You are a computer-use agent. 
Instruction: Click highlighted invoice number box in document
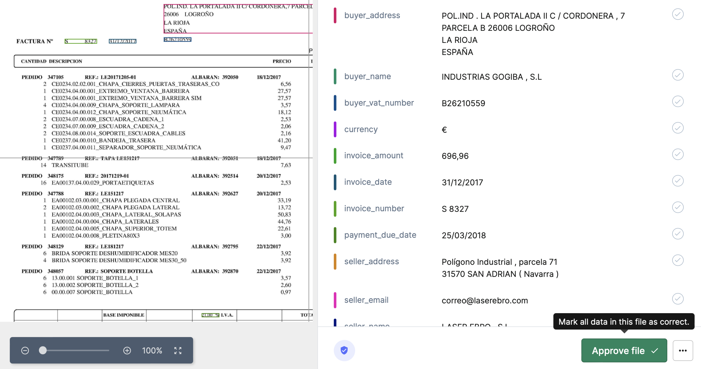pyautogui.click(x=81, y=41)
